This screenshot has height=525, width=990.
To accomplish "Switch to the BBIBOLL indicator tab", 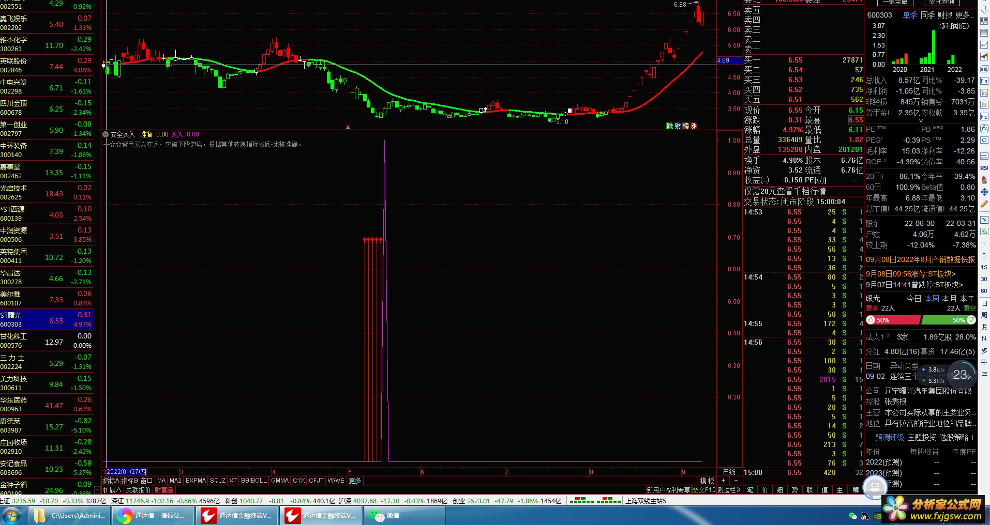I will point(254,481).
